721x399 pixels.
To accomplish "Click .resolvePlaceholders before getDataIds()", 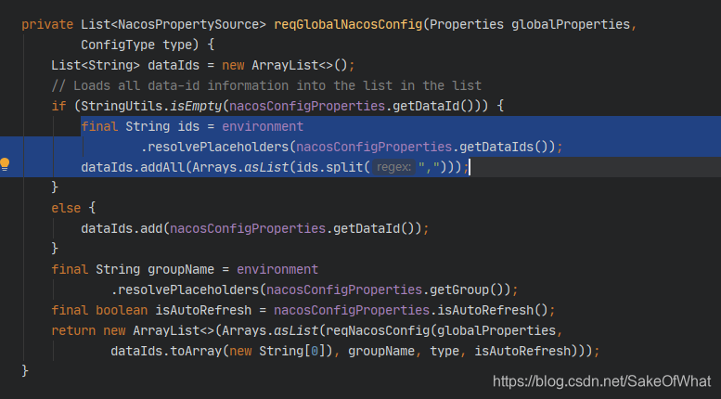I will [x=214, y=147].
